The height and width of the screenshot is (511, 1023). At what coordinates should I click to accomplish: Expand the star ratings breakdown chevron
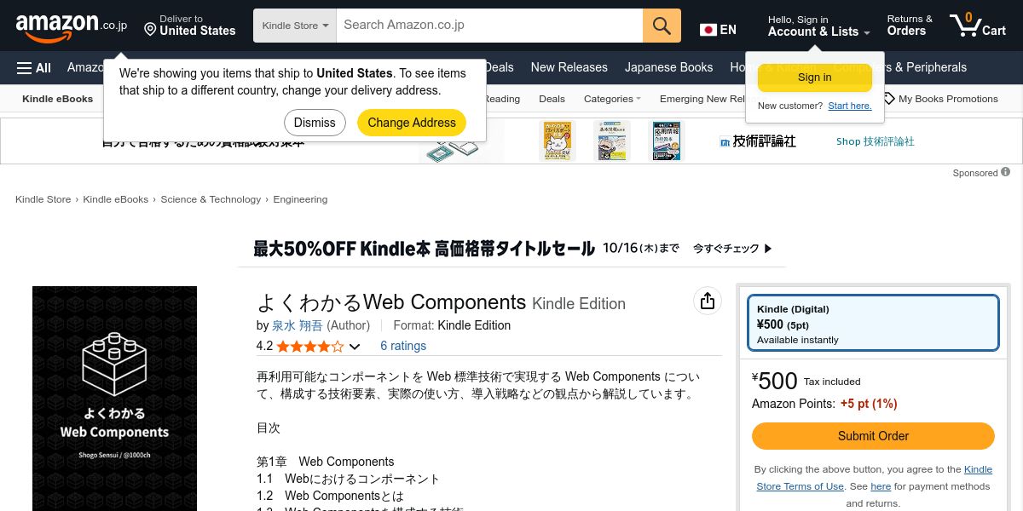[x=355, y=347]
